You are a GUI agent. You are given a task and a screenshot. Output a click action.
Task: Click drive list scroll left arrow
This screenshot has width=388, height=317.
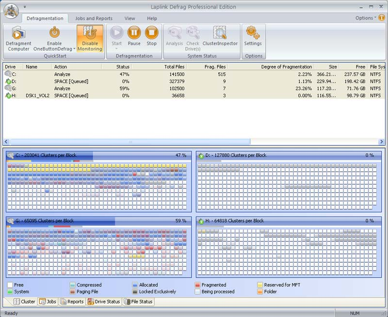(6, 142)
